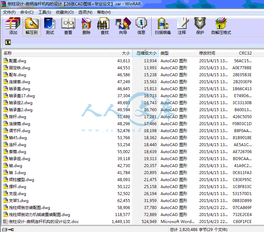264x232 pixels.
Task: Run the 测试 (Test) archive tool
Action: point(50,26)
